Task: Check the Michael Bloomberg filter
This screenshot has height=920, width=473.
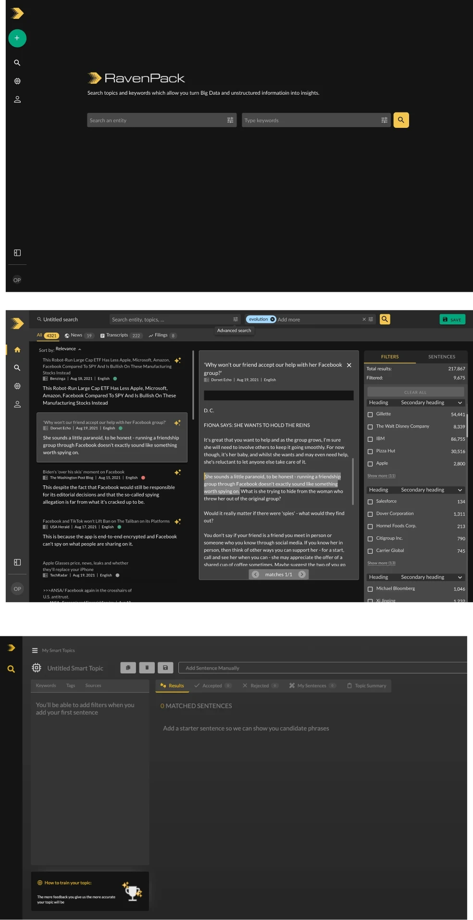Action: point(370,589)
